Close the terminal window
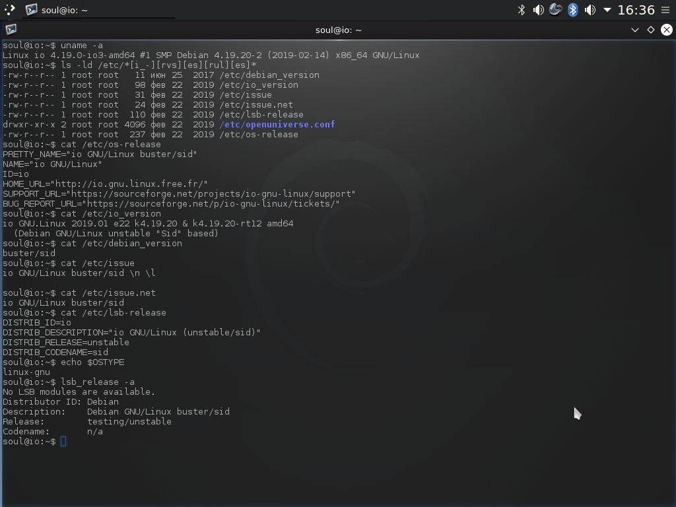 coord(667,30)
